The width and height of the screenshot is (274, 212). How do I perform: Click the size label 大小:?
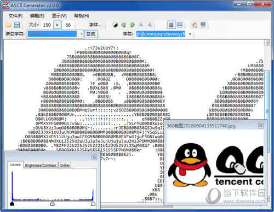point(34,25)
